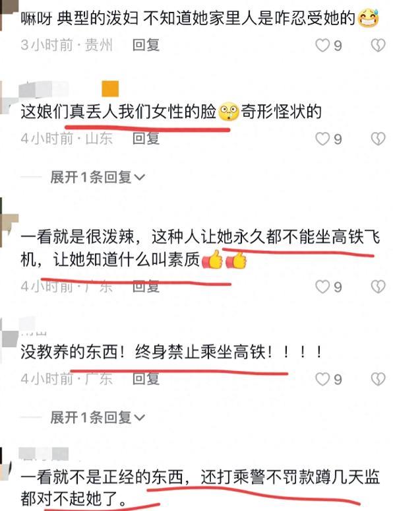Reply 回复 to the 贵州 comment

click(x=146, y=45)
